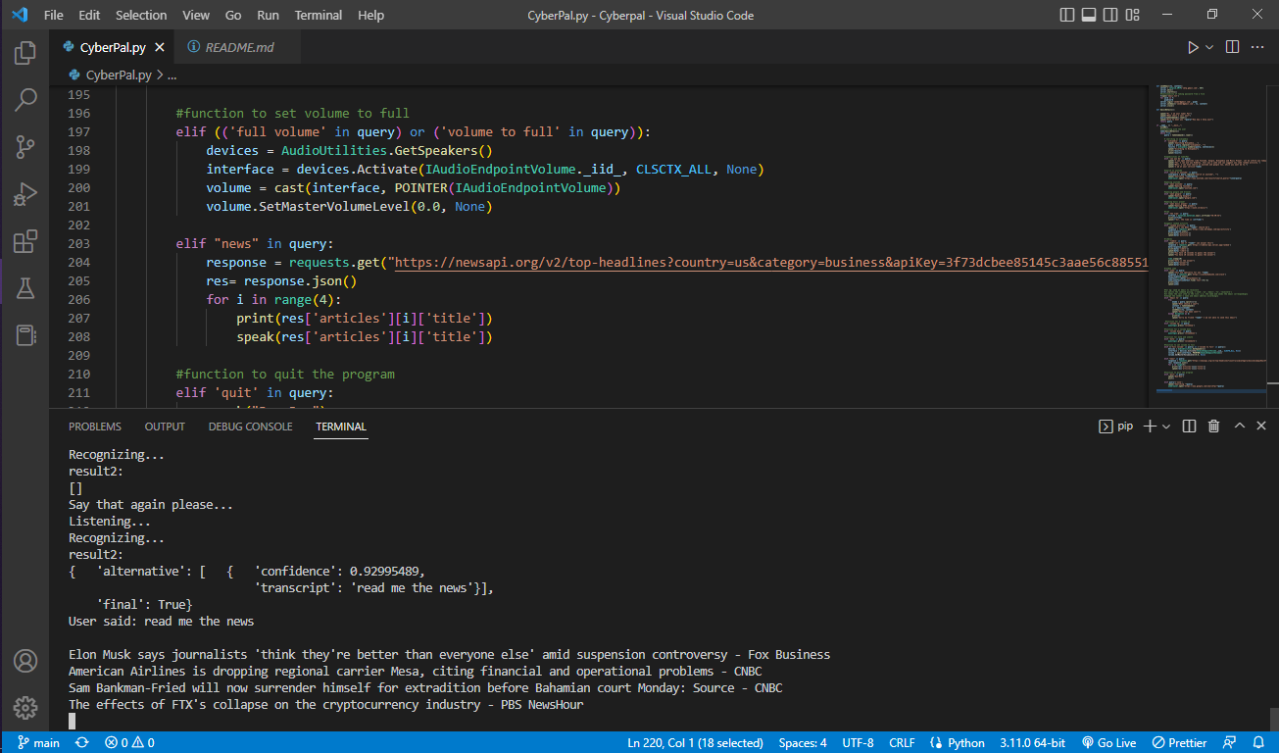The height and width of the screenshot is (753, 1279).
Task: Change file encoding UTF-8
Action: [857, 743]
